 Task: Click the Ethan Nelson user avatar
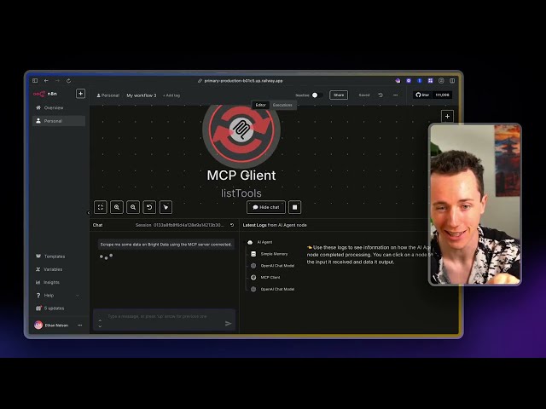click(38, 325)
